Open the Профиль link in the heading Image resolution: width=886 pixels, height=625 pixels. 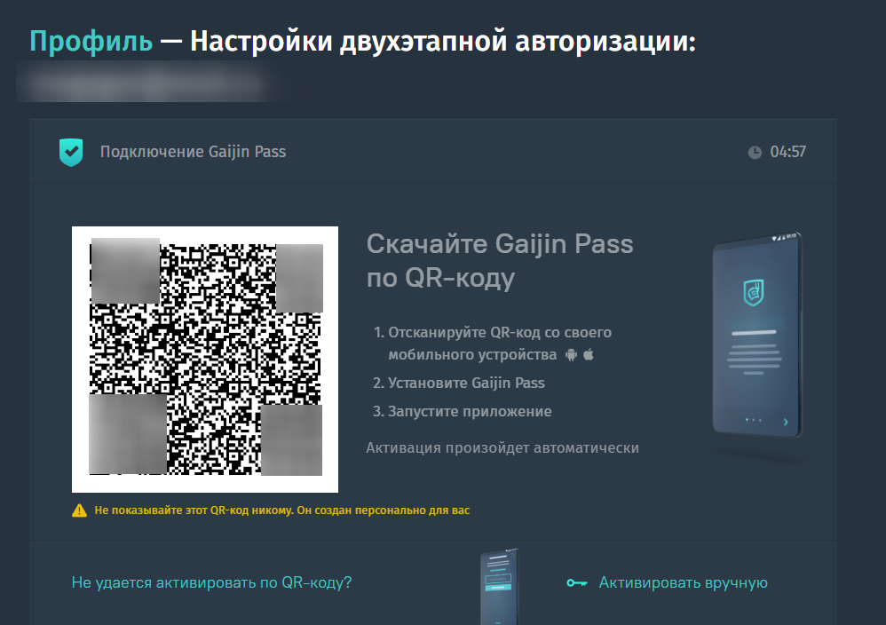tap(91, 41)
